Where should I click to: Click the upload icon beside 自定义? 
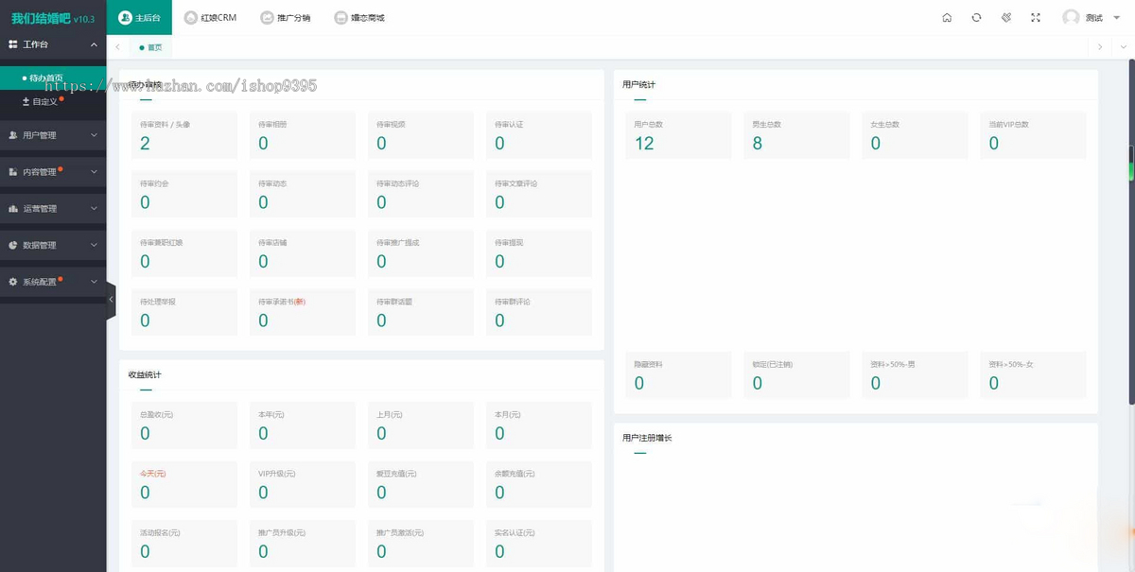[26, 101]
